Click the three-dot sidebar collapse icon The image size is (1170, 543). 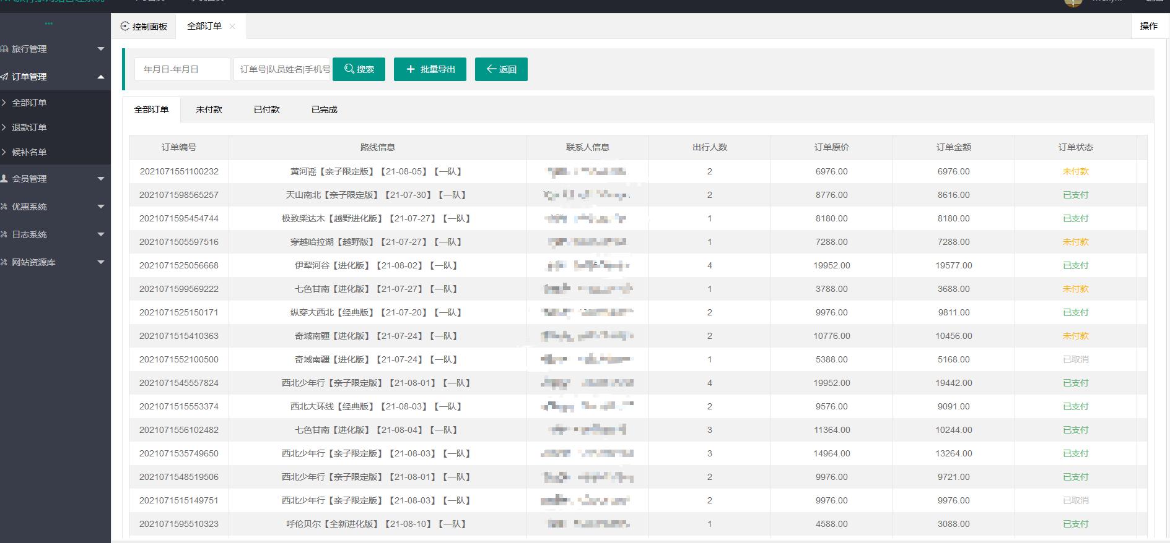tap(49, 24)
